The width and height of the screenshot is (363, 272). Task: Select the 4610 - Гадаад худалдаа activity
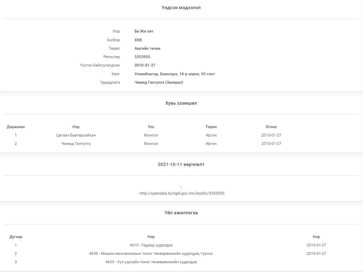coord(151,245)
